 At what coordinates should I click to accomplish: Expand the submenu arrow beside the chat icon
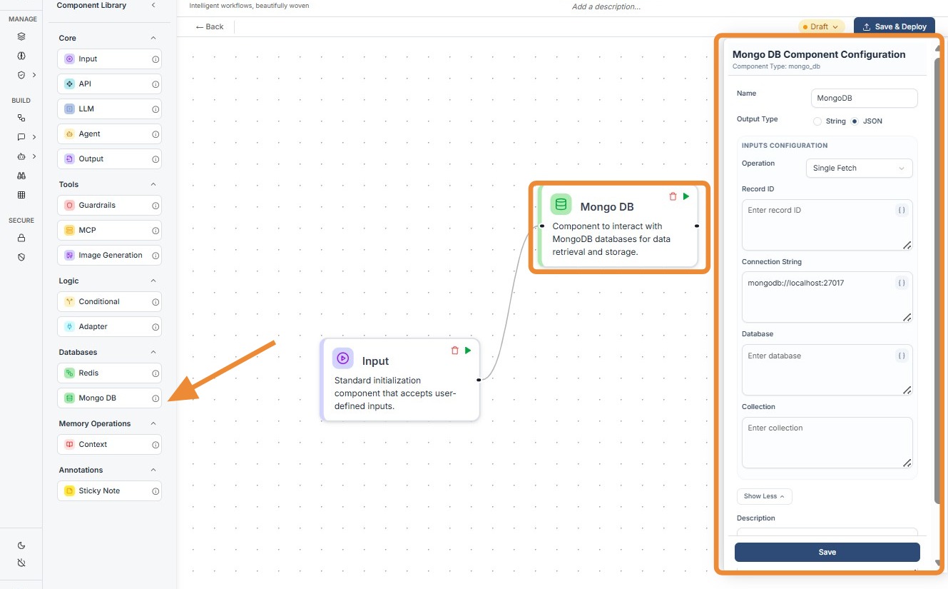coord(34,137)
